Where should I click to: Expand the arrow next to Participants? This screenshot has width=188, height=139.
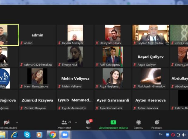pos(76,122)
